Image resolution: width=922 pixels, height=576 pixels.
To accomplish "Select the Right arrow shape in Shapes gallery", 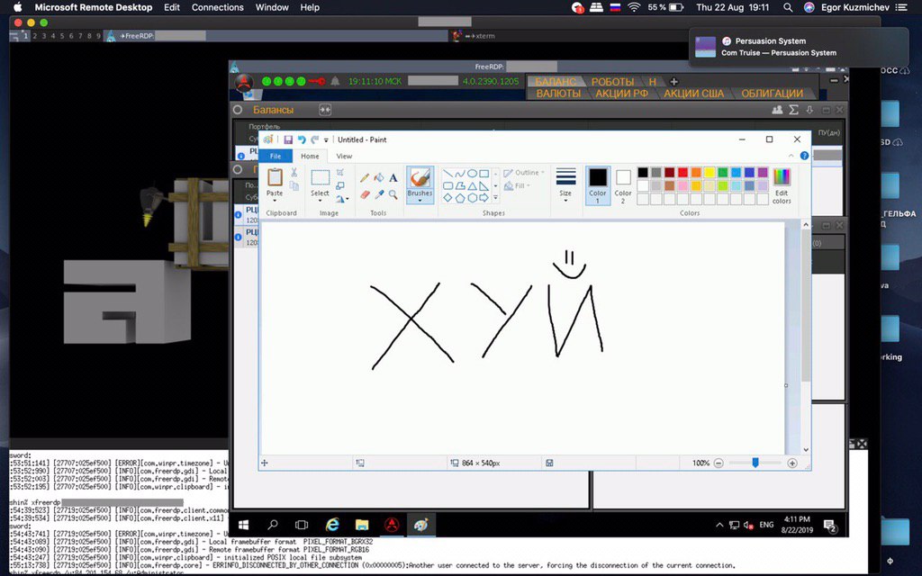I will pos(484,198).
